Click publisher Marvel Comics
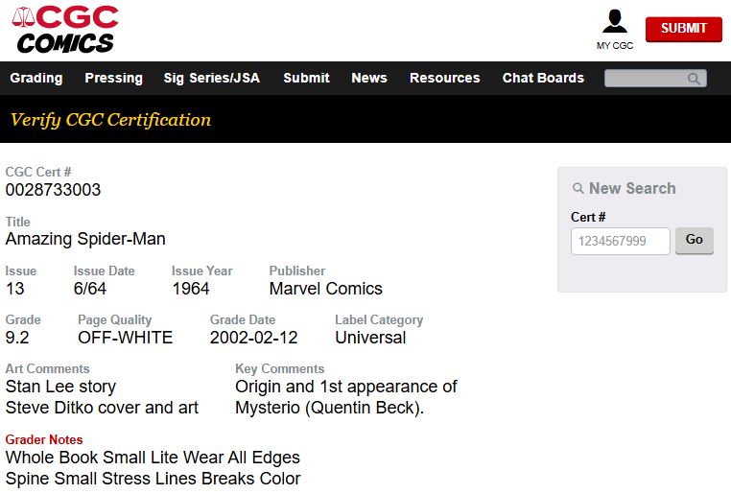This screenshot has width=731, height=494. [x=326, y=289]
